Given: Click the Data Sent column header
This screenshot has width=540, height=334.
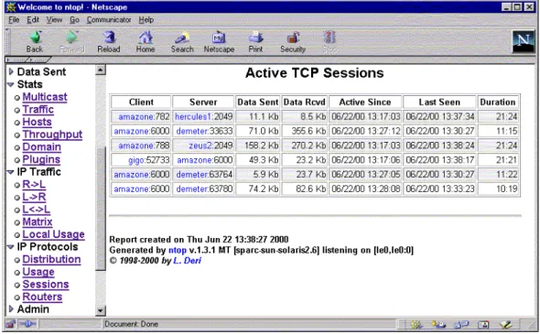Looking at the screenshot, I should [257, 102].
